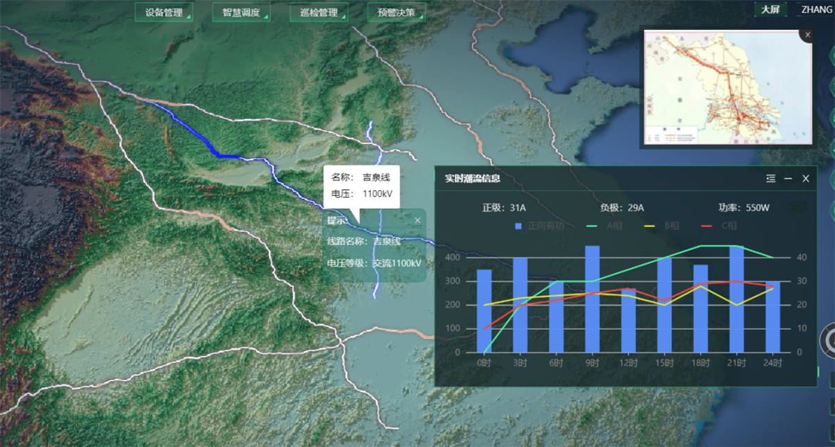Click the list menu icon in 实时潮流信息 panel
This screenshot has width=835, height=447.
click(x=770, y=179)
